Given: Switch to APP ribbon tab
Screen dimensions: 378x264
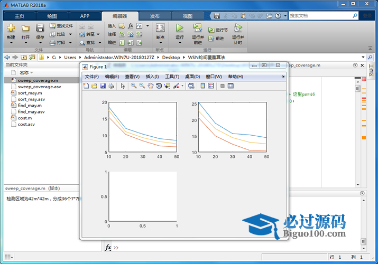Looking at the screenshot, I should click(x=85, y=16).
